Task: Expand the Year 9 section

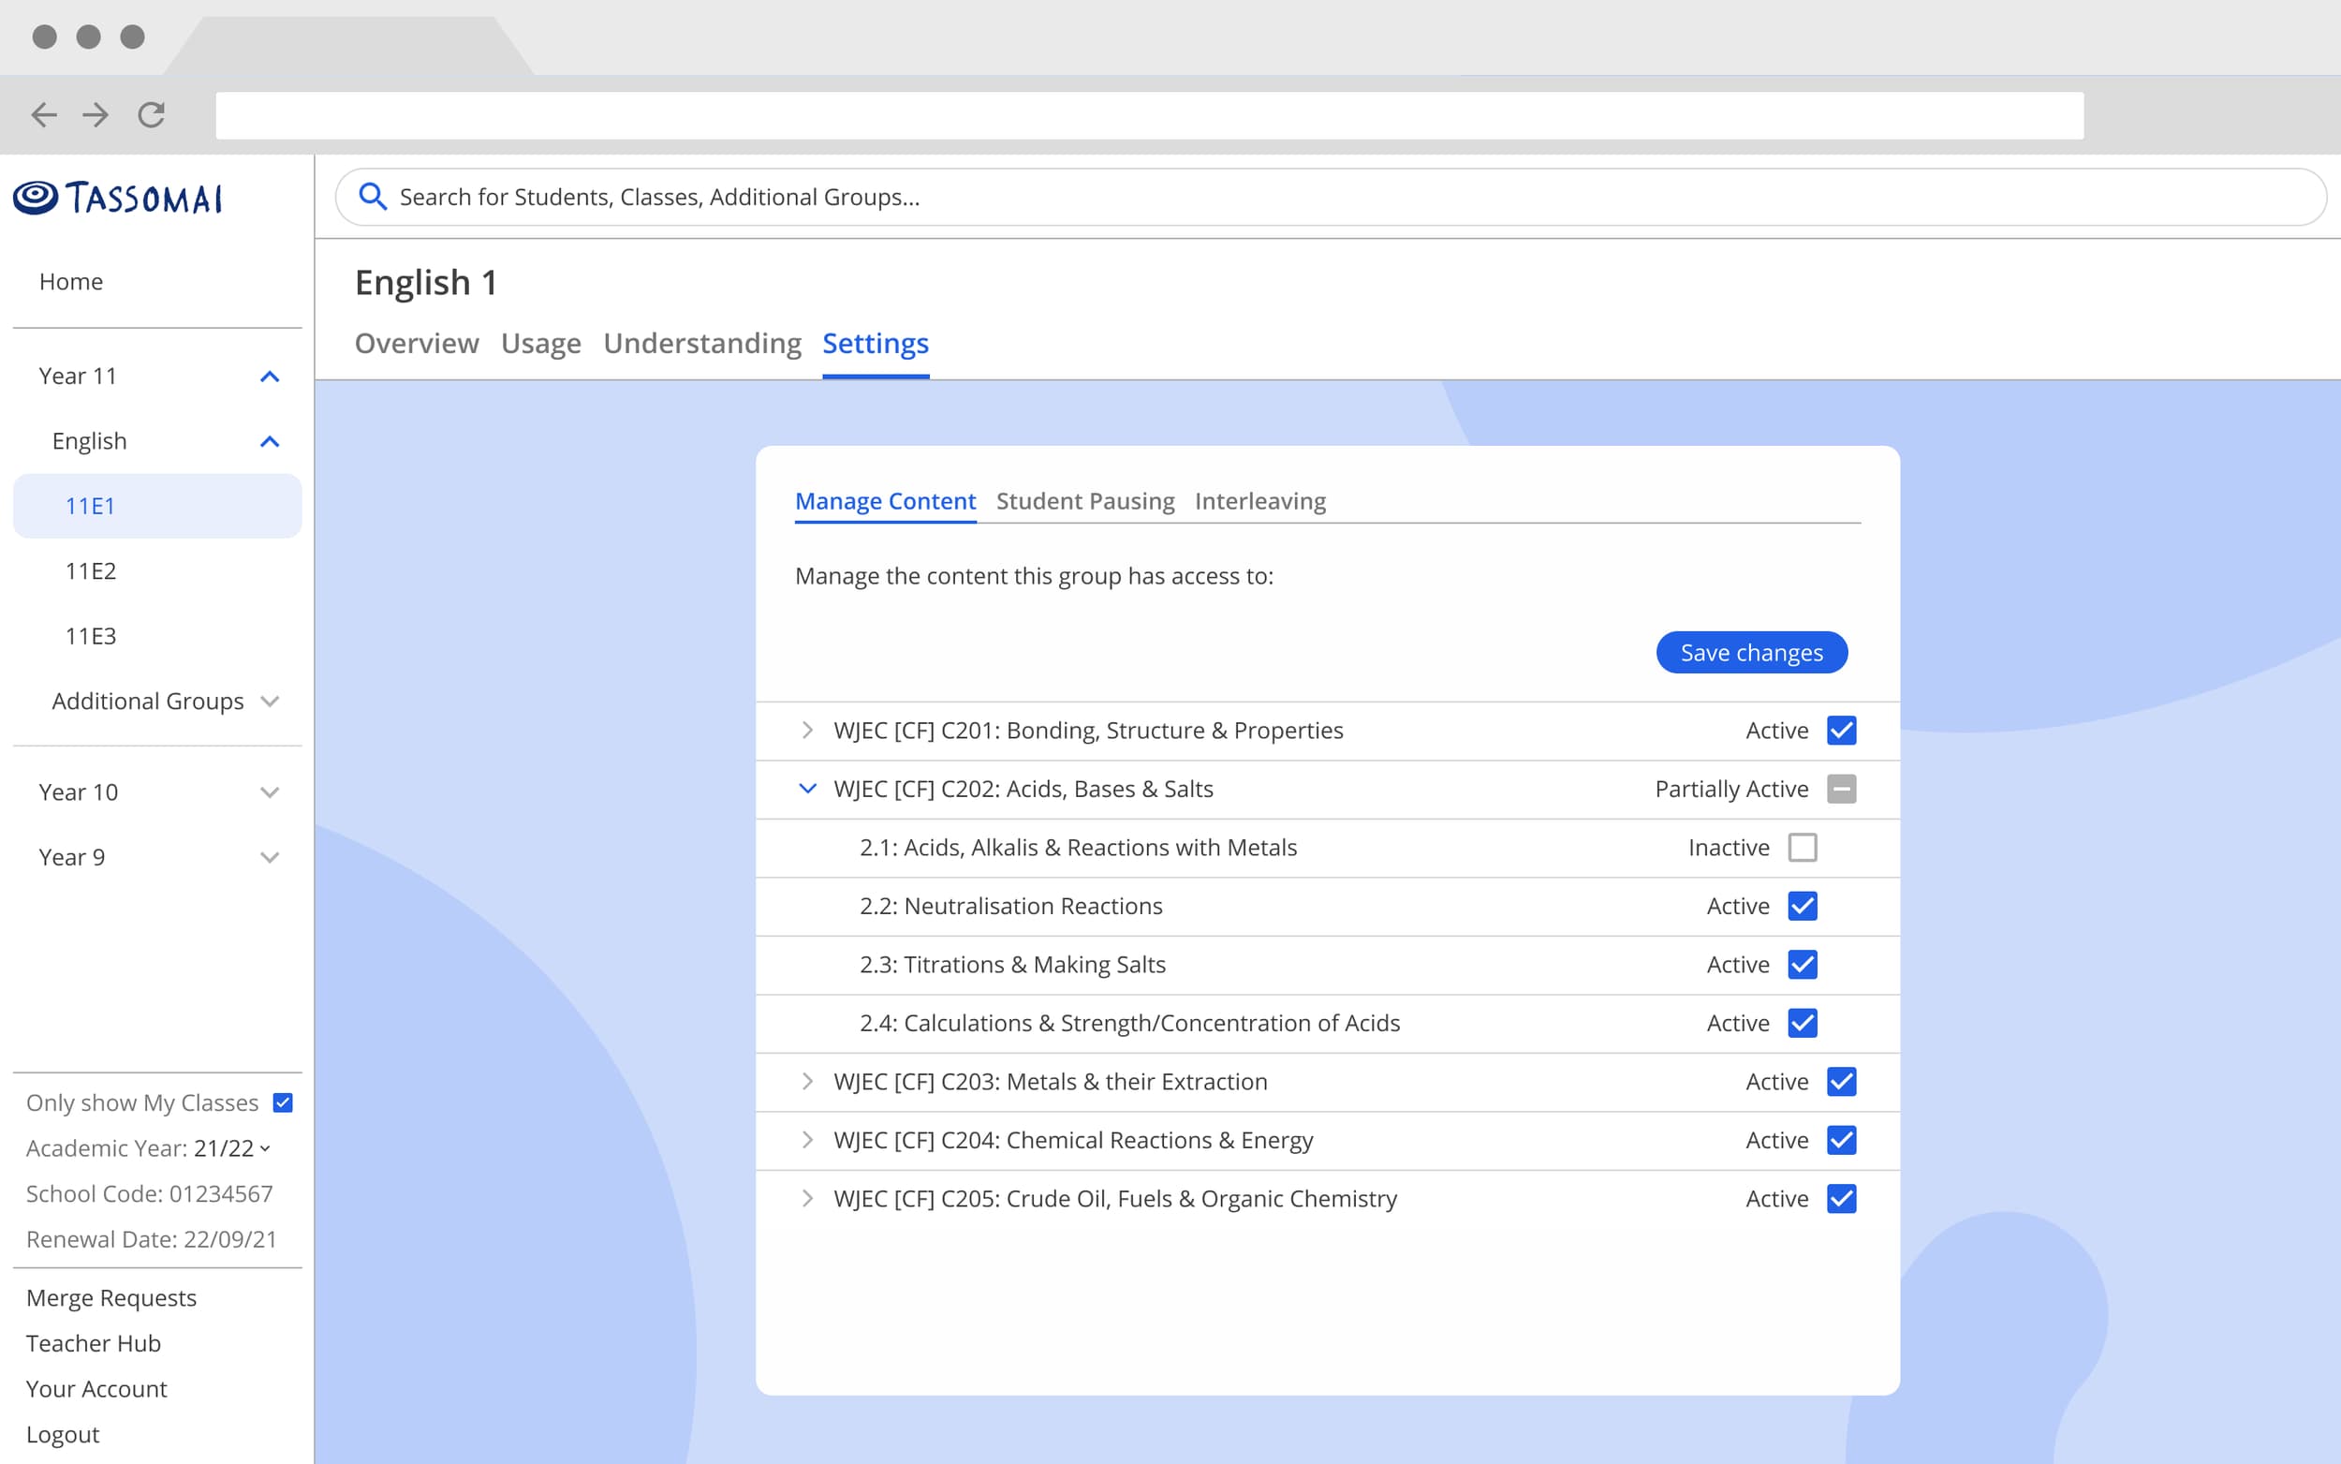Action: pyautogui.click(x=270, y=857)
